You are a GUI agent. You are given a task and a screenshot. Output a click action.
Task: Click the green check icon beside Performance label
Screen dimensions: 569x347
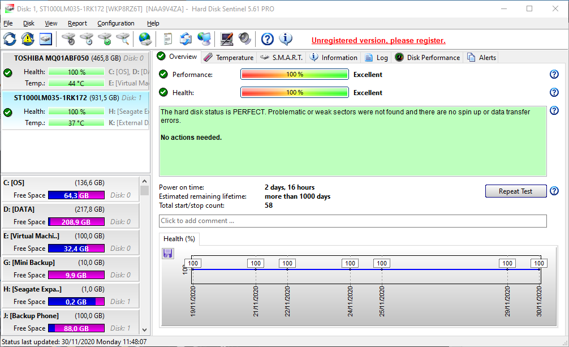point(163,74)
